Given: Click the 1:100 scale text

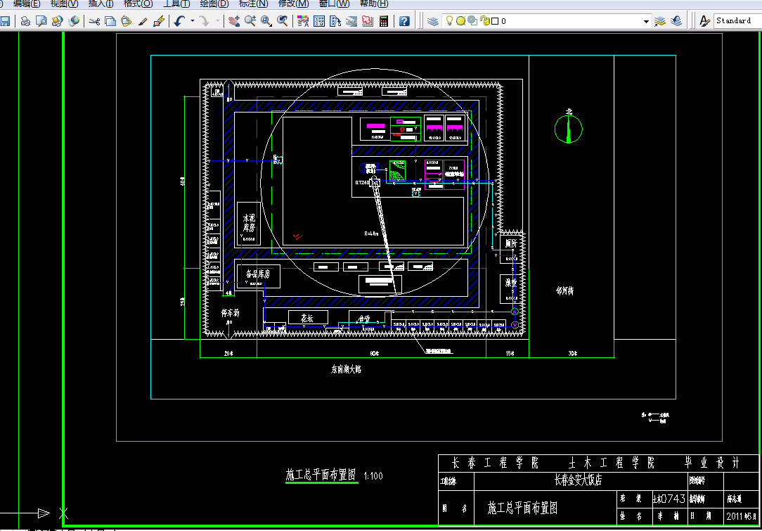Looking at the screenshot, I should coord(373,475).
